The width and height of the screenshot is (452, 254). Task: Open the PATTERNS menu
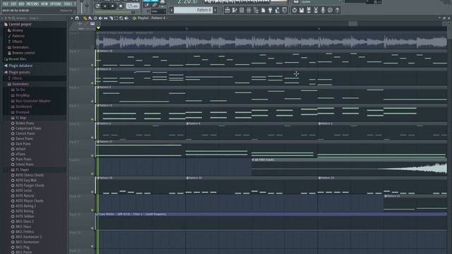[32, 4]
